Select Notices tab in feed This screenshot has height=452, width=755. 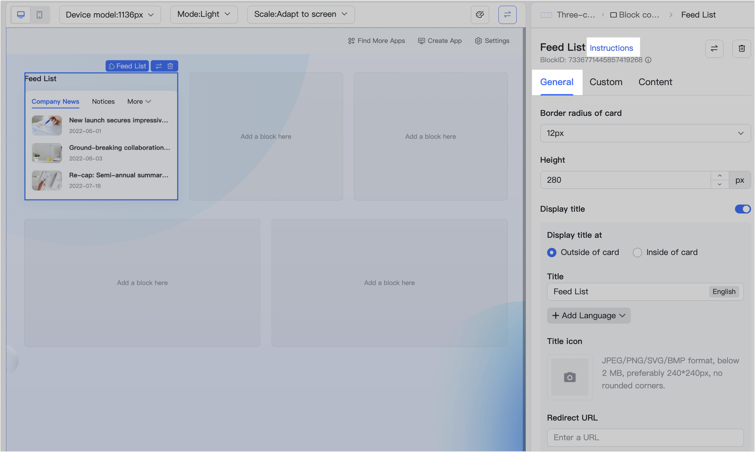click(103, 102)
